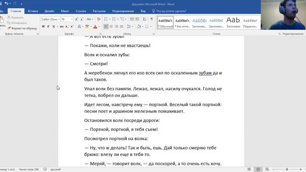Open Рецензирование ribbon tab

(123, 11)
